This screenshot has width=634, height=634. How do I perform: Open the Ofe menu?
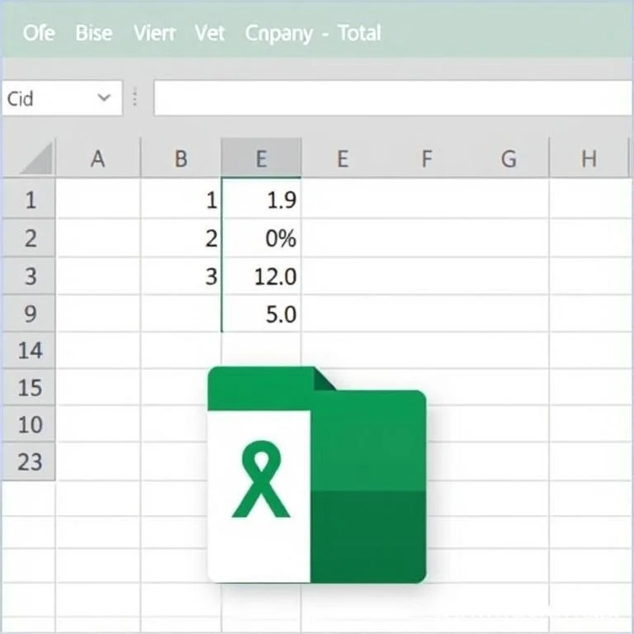39,33
